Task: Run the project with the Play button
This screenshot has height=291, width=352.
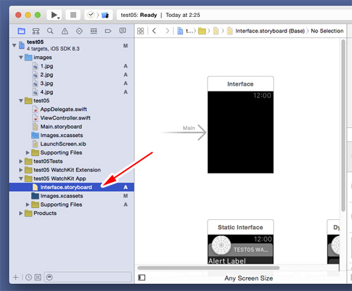Action: click(54, 15)
